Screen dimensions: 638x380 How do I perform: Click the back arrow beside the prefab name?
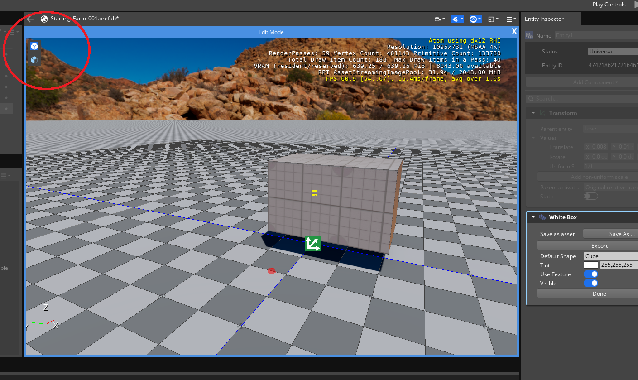29,19
